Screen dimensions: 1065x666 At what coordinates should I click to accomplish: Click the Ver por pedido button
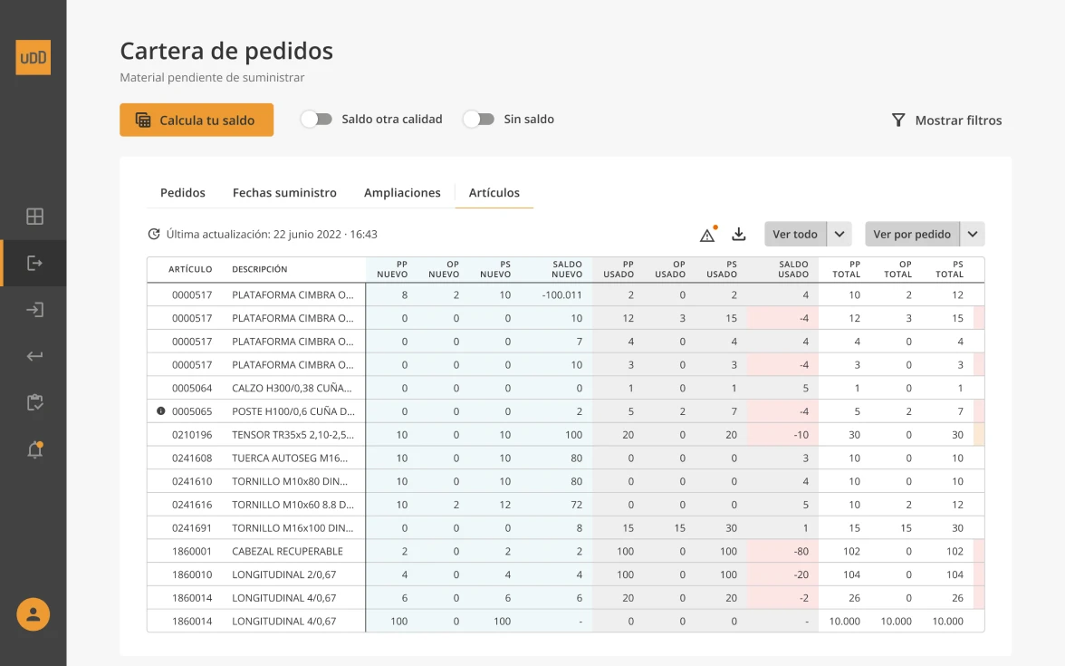[912, 234]
